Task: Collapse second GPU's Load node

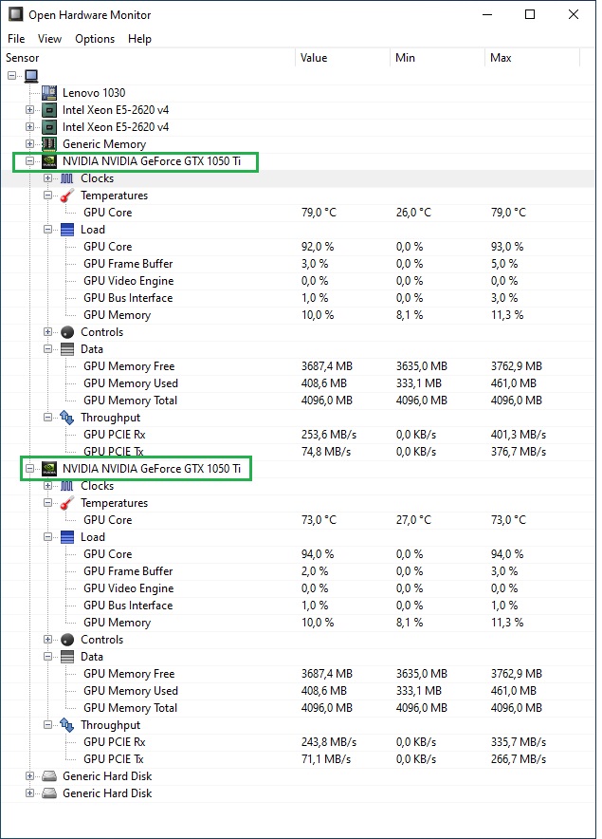Action: (x=47, y=537)
